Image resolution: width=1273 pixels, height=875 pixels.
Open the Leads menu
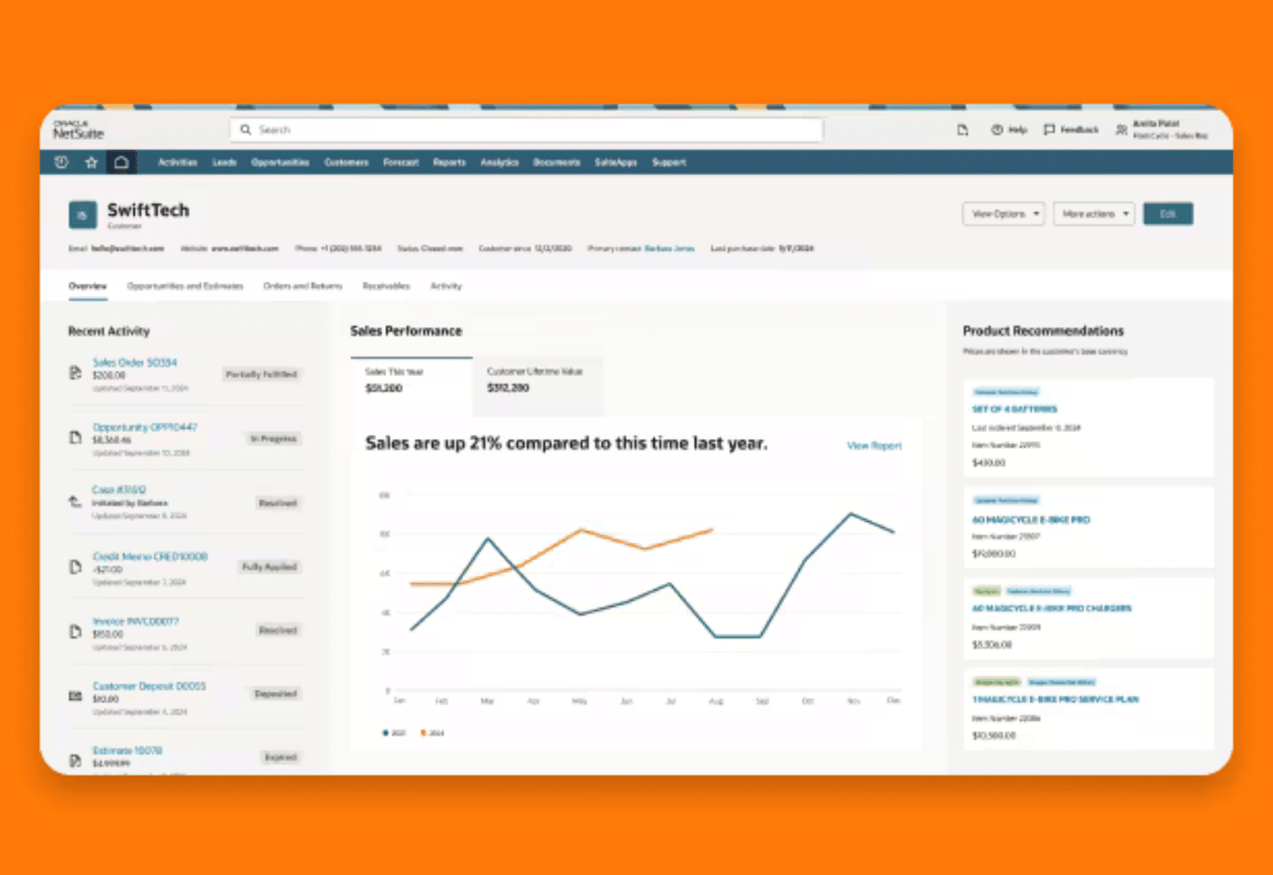coord(224,162)
